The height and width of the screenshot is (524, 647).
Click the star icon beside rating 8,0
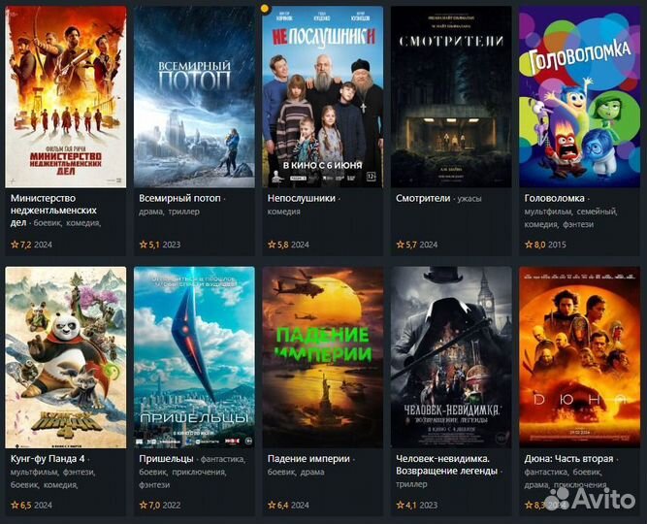coord(529,245)
